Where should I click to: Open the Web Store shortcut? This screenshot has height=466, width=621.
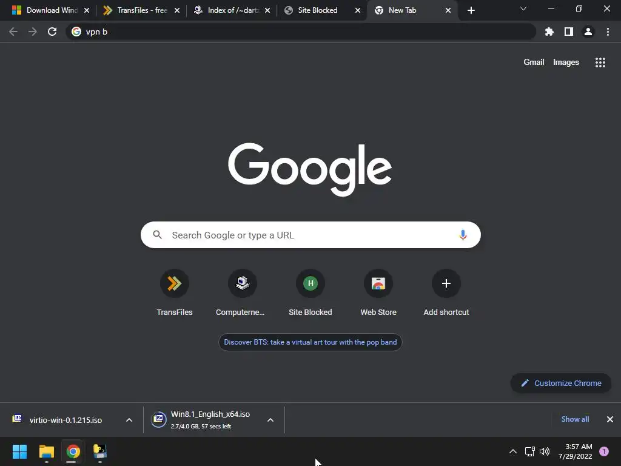click(x=378, y=293)
